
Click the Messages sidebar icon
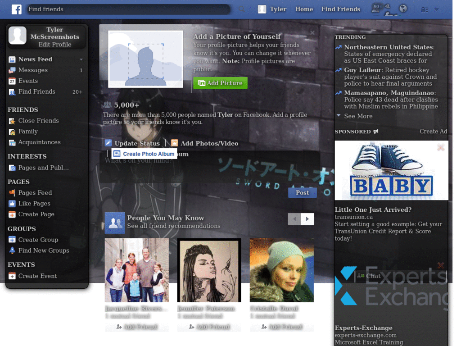pos(12,70)
